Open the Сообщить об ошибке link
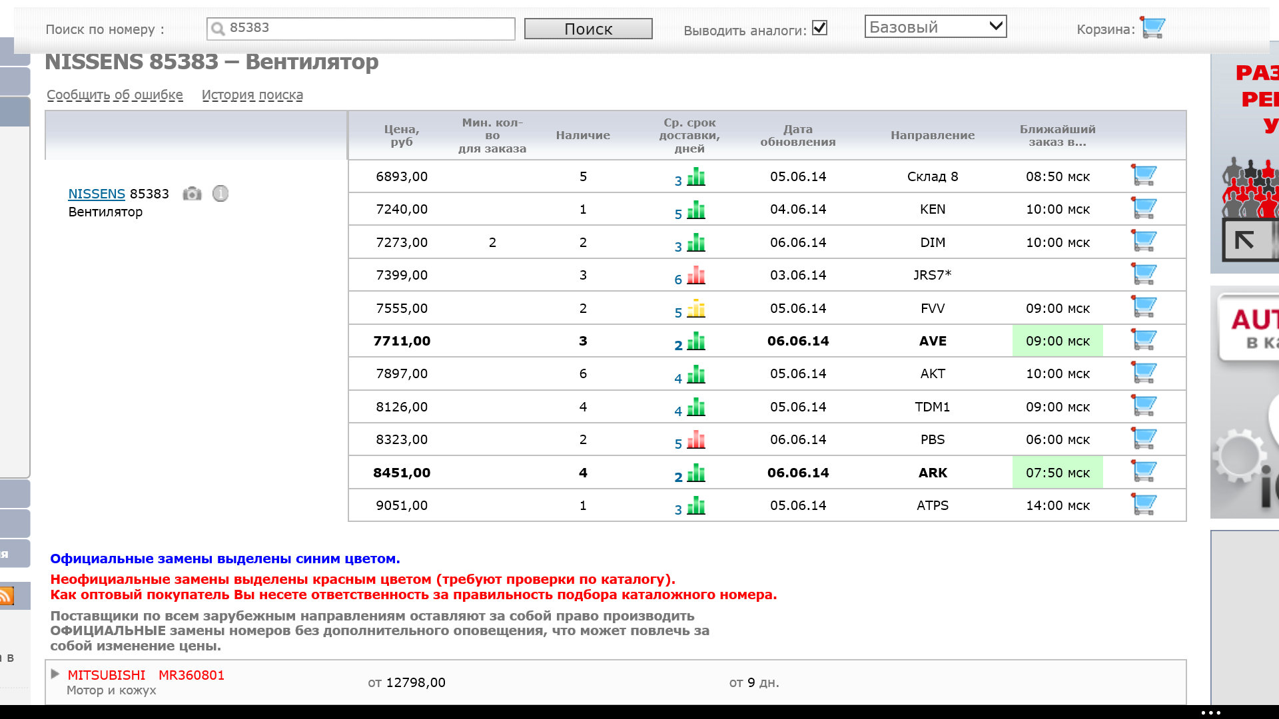Viewport: 1279px width, 719px height. tap(115, 95)
